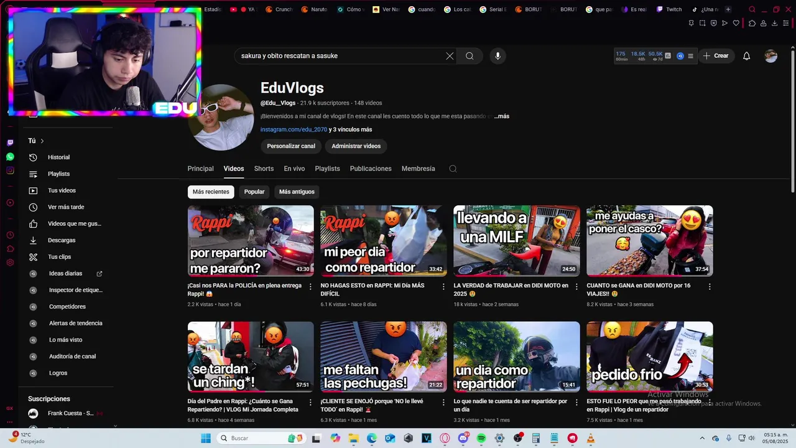Expand the Tú section chevron
Viewport: 796px width, 448px height.
(x=42, y=141)
